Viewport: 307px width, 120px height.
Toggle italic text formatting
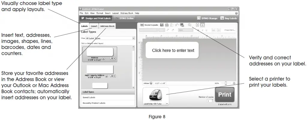pos(202,30)
